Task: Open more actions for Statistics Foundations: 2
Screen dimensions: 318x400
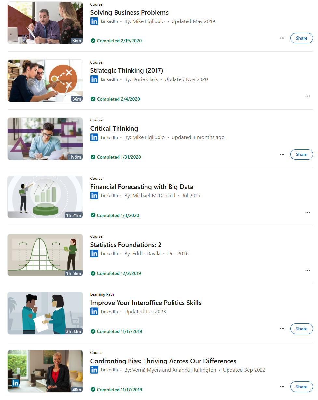Action: pos(307,270)
